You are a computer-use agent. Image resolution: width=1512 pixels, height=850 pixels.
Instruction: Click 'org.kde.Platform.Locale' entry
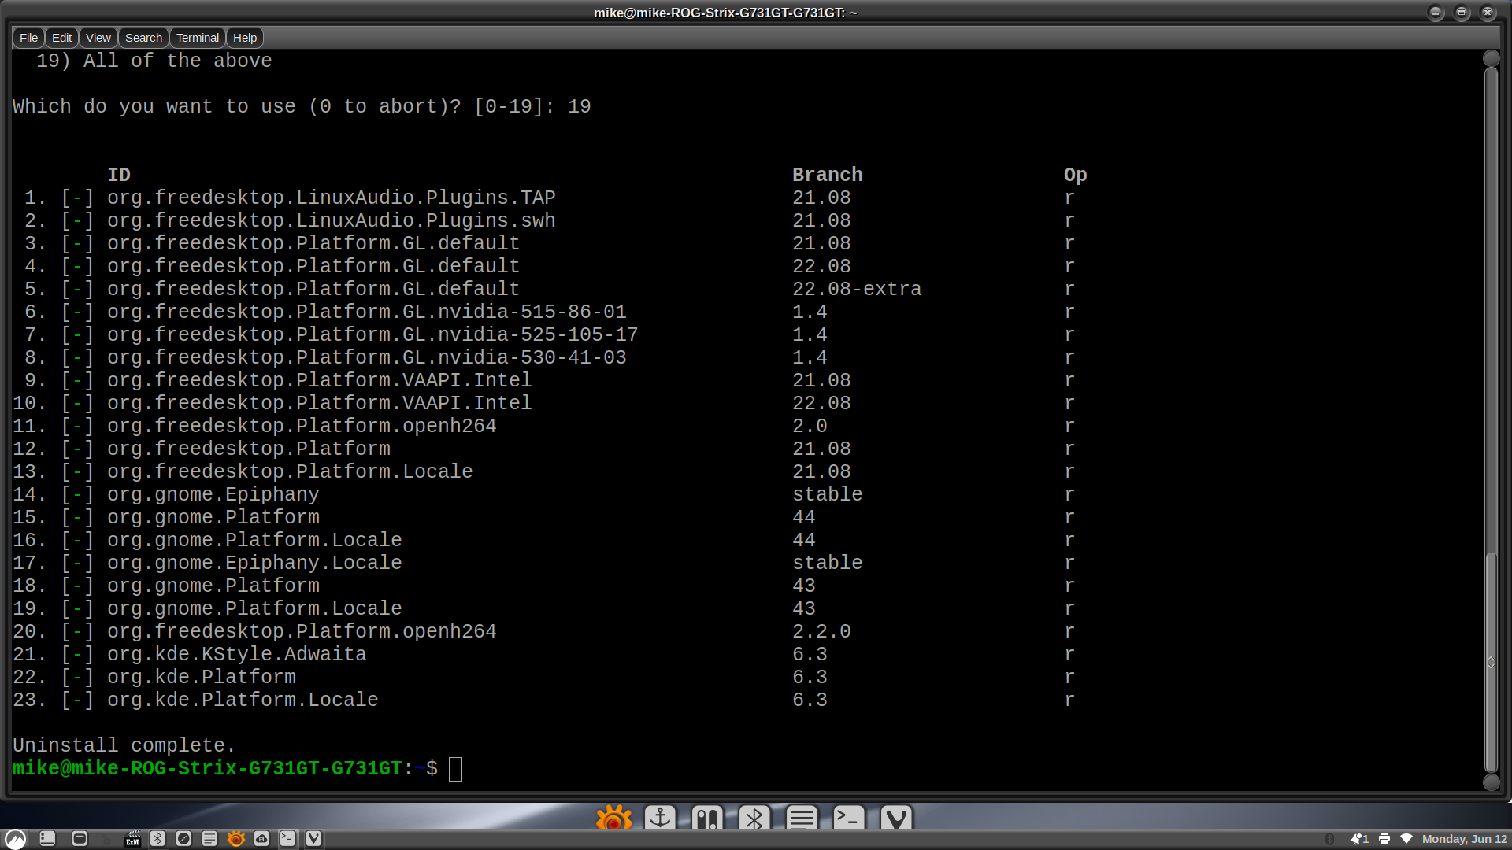coord(243,700)
